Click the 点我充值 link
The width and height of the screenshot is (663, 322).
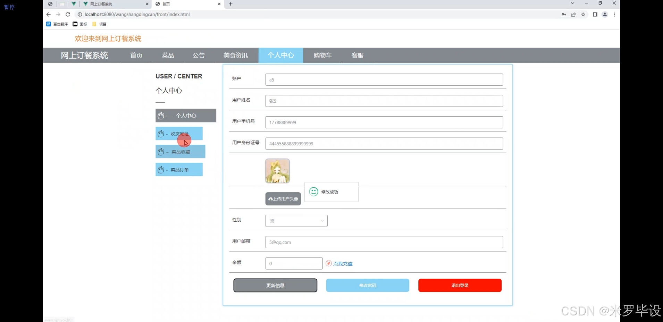[x=343, y=264]
